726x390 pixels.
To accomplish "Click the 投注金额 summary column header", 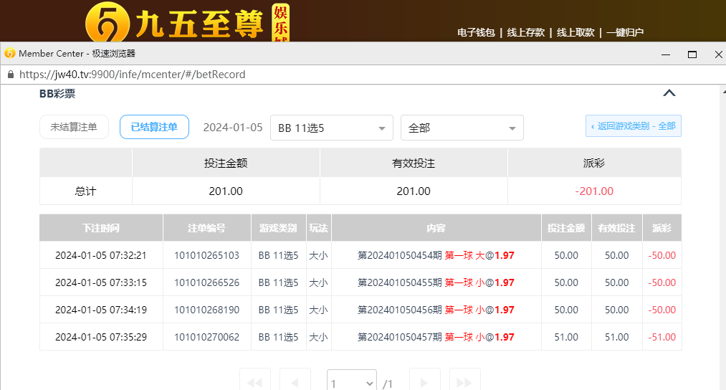I will tap(226, 163).
